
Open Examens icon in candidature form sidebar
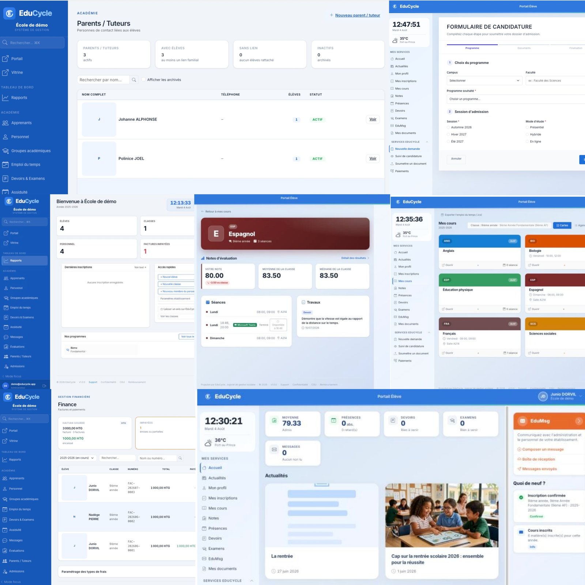pos(392,118)
